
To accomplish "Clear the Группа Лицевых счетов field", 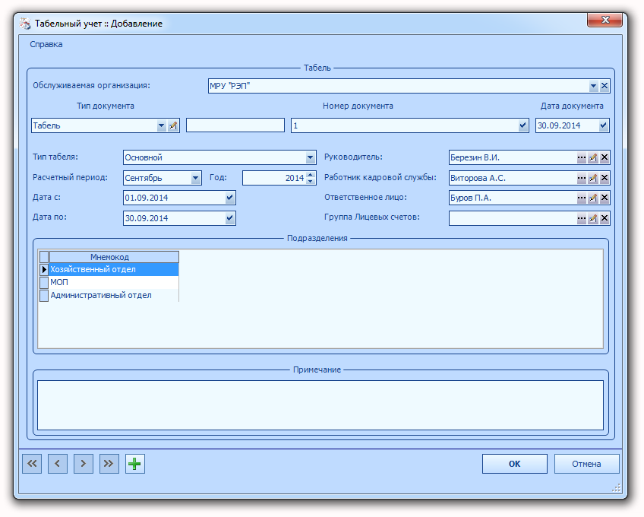I will [605, 218].
